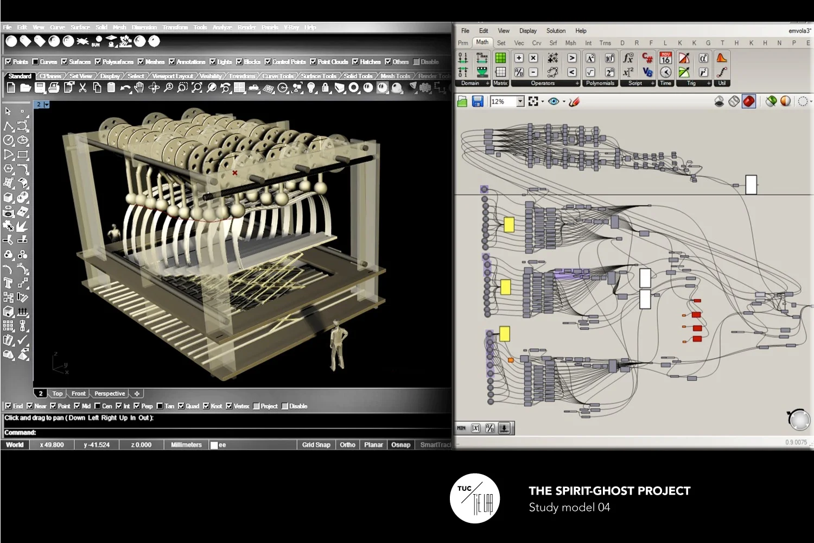Click Grasshopper Addition plus component icon
Image resolution: width=814 pixels, height=543 pixels.
tap(519, 58)
